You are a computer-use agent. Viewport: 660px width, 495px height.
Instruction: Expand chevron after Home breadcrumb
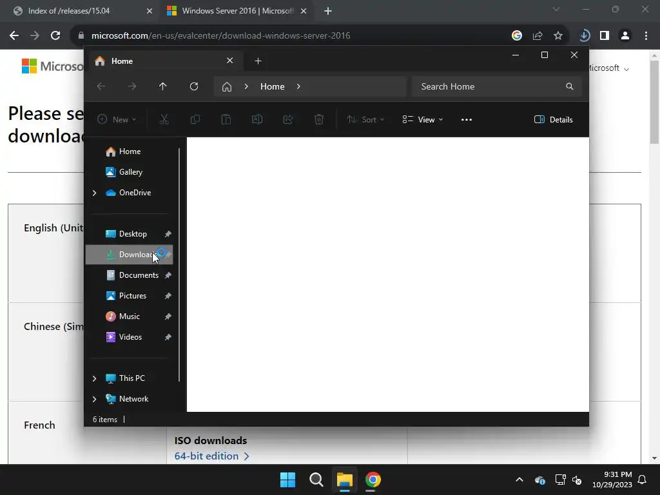[298, 86]
